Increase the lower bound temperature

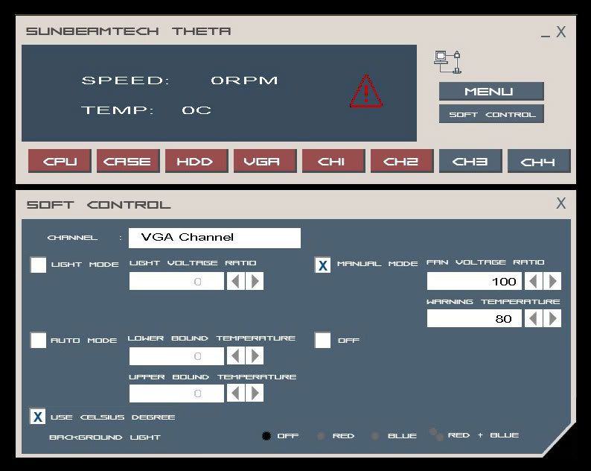click(x=255, y=356)
